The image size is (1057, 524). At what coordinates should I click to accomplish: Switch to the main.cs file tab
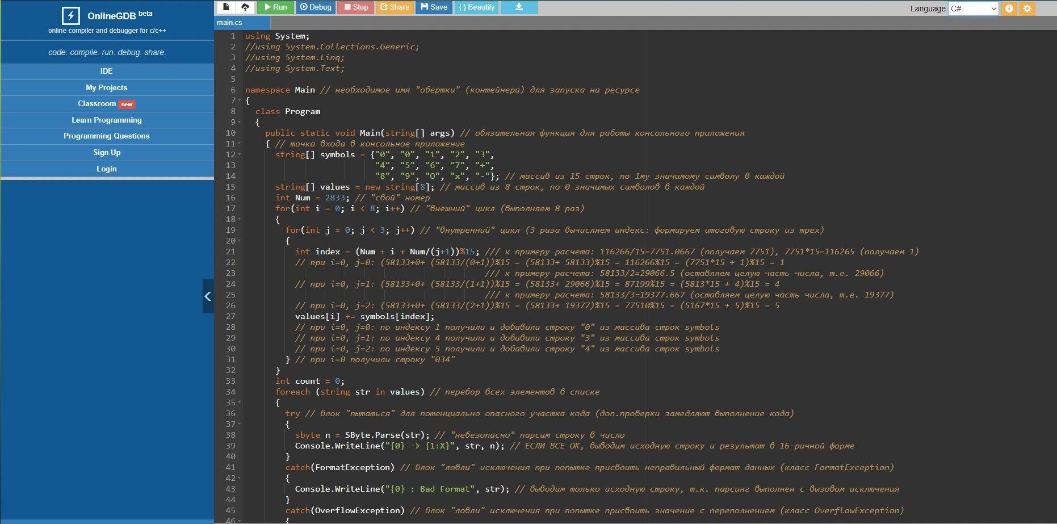[230, 23]
